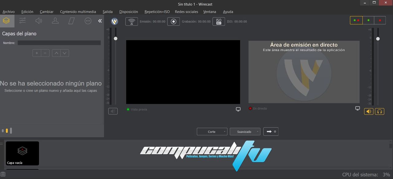Select the Capa vacía shot thumbnail
The image size is (393, 179).
[22, 153]
